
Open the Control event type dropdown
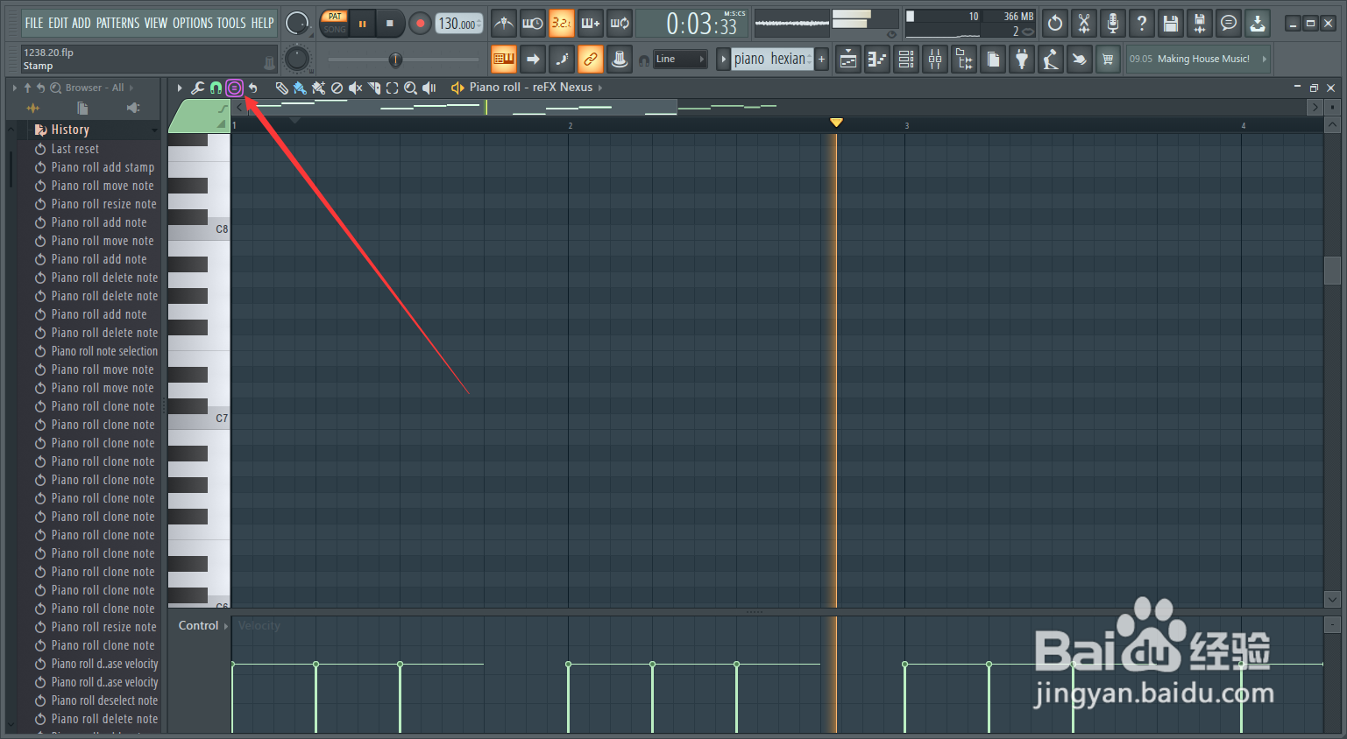(x=202, y=626)
